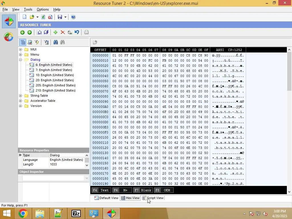Toggle the resource tree view icon
The width and height of the screenshot is (292, 219).
point(23,42)
